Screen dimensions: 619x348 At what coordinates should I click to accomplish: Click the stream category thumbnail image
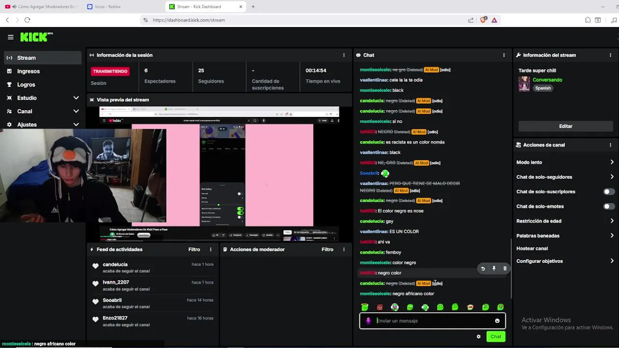click(524, 84)
